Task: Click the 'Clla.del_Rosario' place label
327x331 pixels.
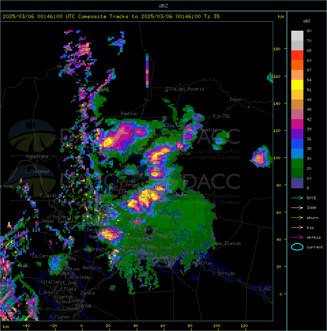Action: pyautogui.click(x=185, y=89)
